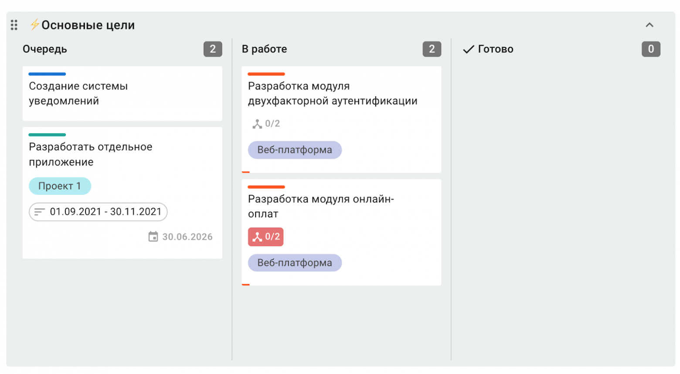The height and width of the screenshot is (374, 680).
Task: Click the Проект 1 tag
Action: point(60,186)
